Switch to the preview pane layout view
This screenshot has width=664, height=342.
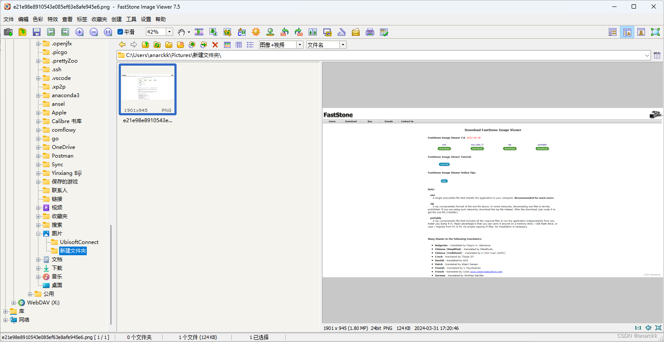pyautogui.click(x=627, y=32)
